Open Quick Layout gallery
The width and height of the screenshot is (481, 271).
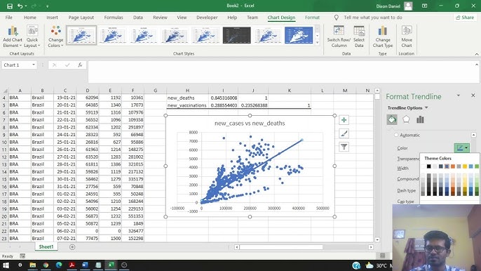[32, 37]
